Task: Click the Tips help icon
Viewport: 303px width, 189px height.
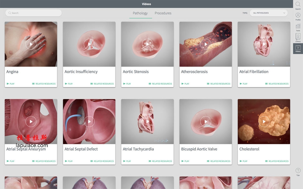Action: click(x=298, y=170)
